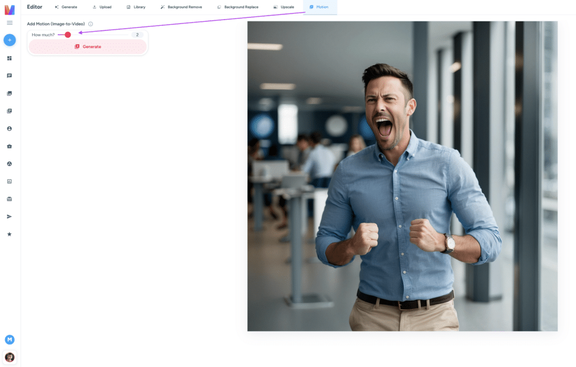Click the How much motion slider handle

[67, 35]
